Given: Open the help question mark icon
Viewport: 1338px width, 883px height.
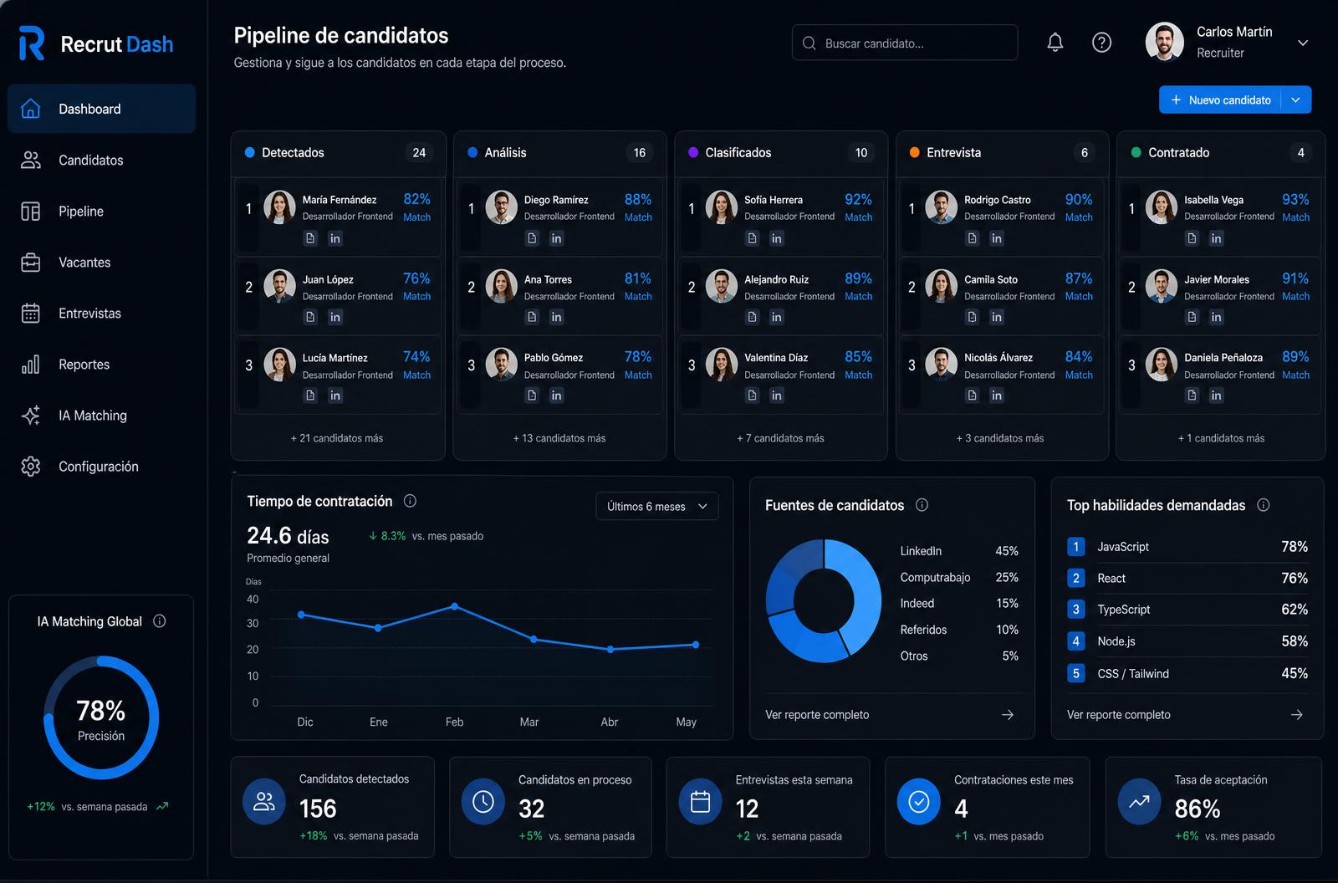Looking at the screenshot, I should tap(1102, 43).
